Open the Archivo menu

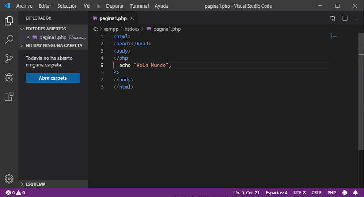pos(24,6)
